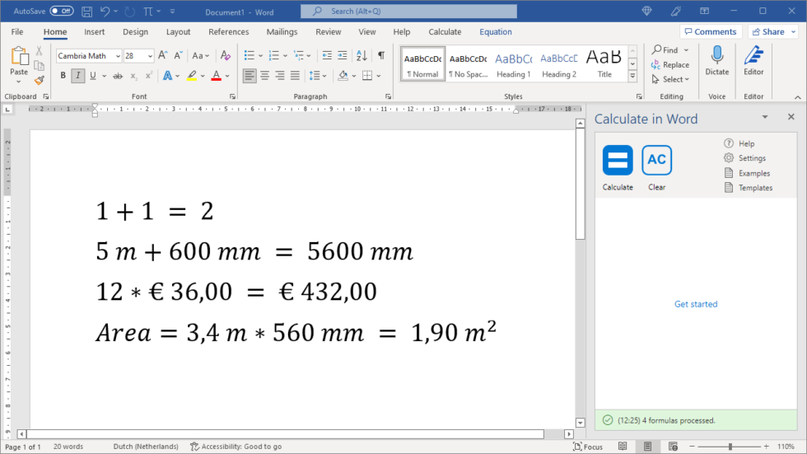This screenshot has width=807, height=454.
Task: Expand the bullet list dropdown arrow
Action: tap(260, 55)
